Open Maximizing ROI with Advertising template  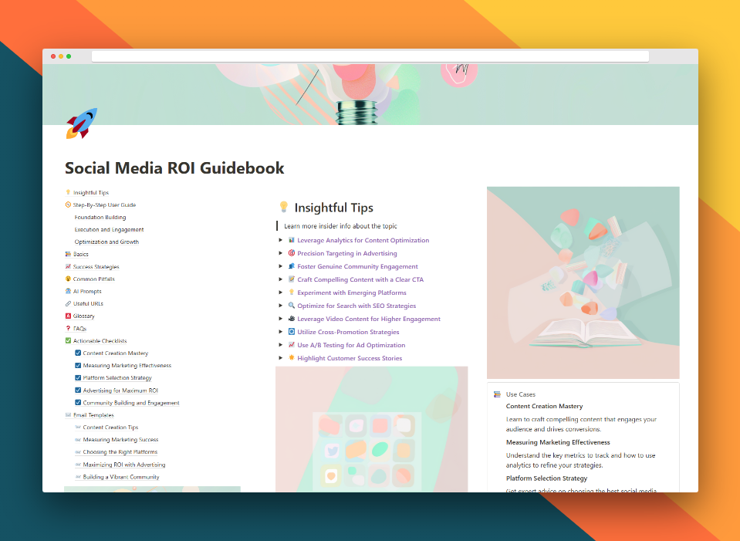tap(124, 465)
